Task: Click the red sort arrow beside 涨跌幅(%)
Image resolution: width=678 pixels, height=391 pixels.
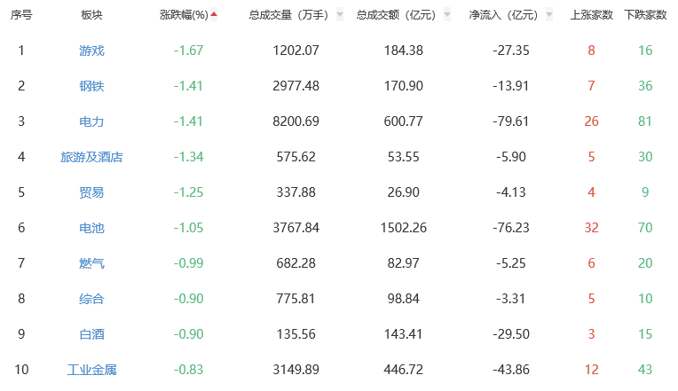Action: pos(214,14)
